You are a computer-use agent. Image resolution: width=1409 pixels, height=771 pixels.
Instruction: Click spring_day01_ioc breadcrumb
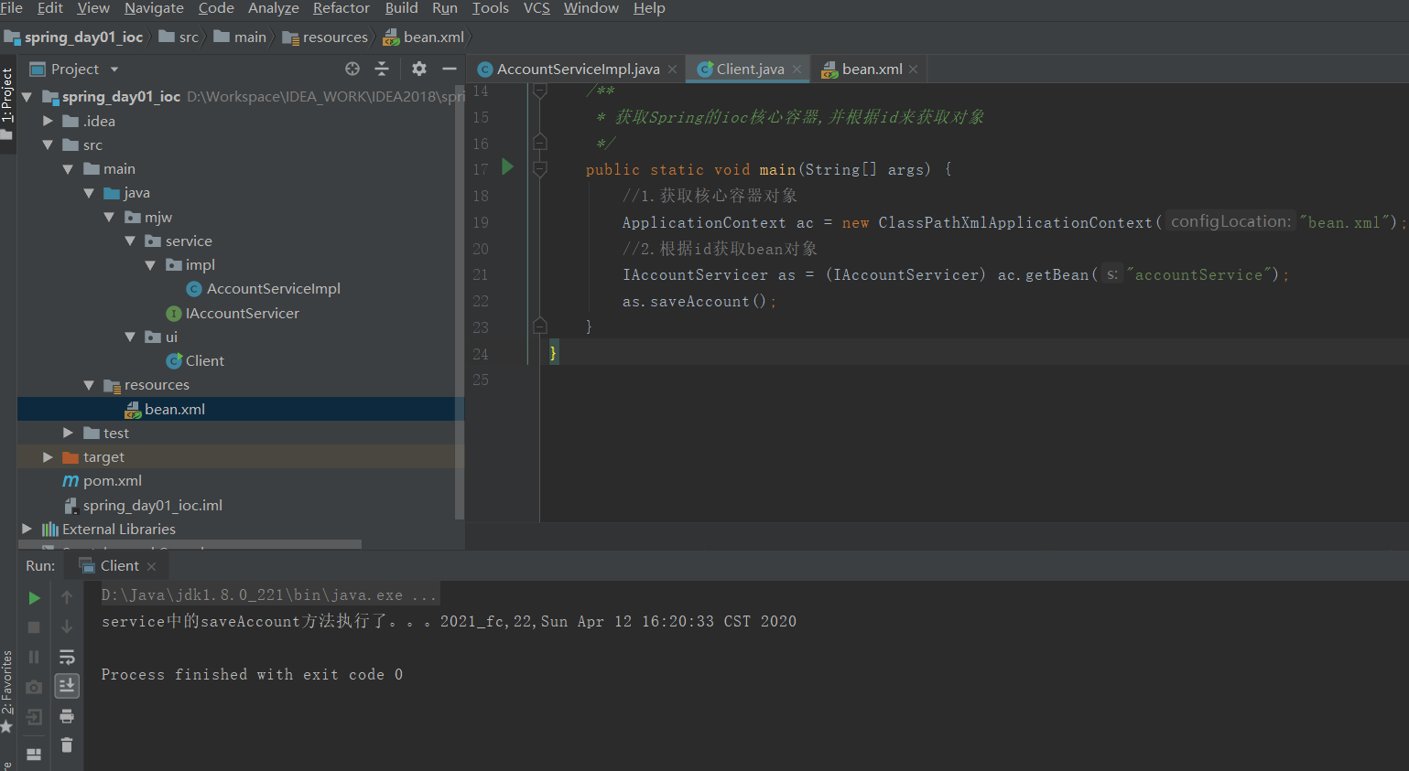pyautogui.click(x=74, y=37)
